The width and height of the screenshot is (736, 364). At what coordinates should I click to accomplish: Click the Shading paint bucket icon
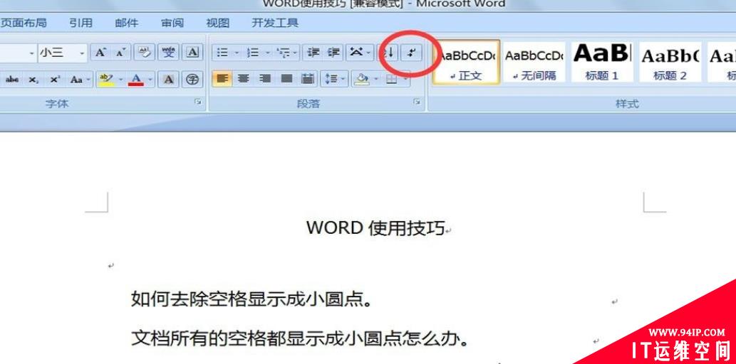tap(361, 79)
